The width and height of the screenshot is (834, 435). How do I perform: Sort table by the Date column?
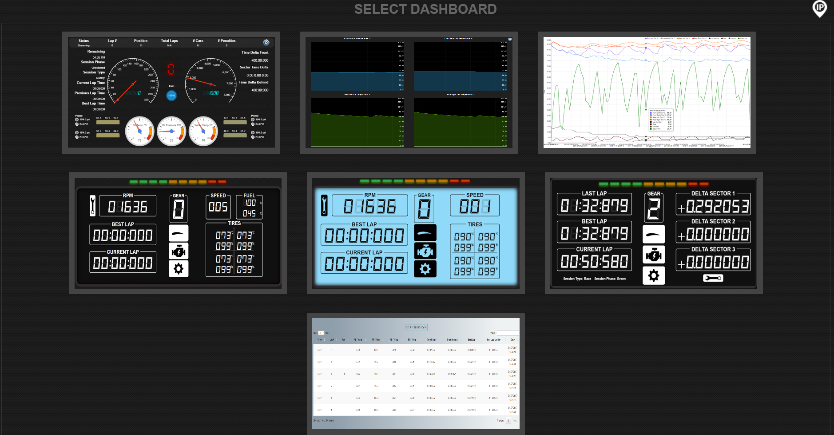coord(512,339)
